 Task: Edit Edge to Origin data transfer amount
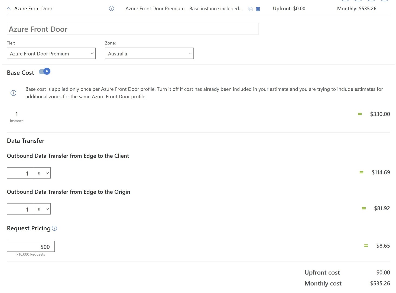tap(20, 209)
